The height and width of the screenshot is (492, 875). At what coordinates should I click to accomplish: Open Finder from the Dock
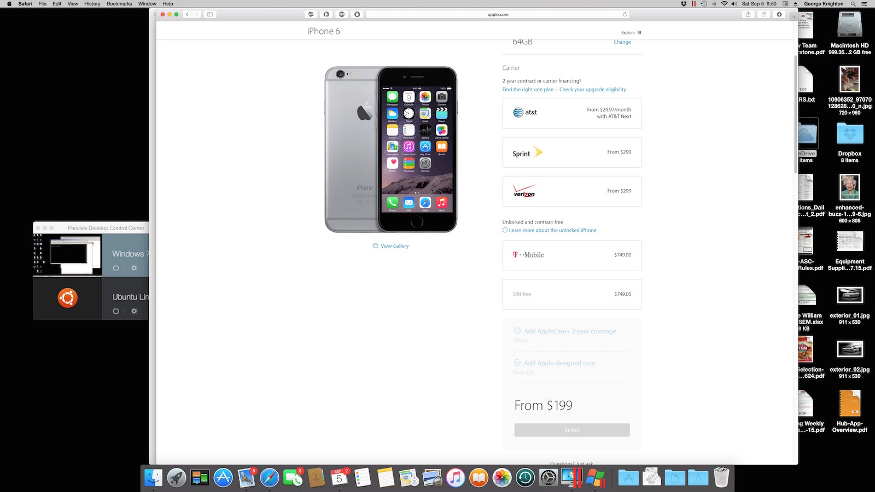(x=153, y=478)
